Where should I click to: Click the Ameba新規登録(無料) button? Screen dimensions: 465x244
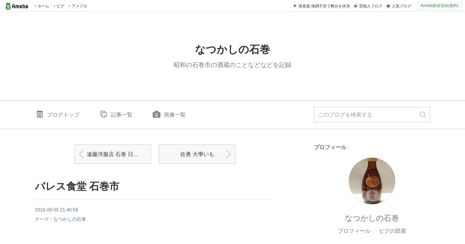[439, 6]
